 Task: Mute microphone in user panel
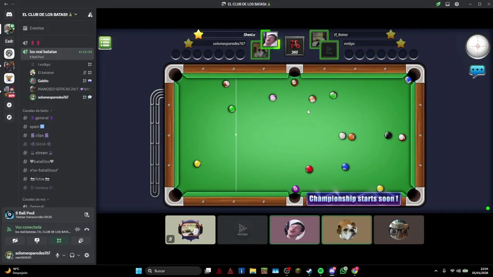coord(57,255)
